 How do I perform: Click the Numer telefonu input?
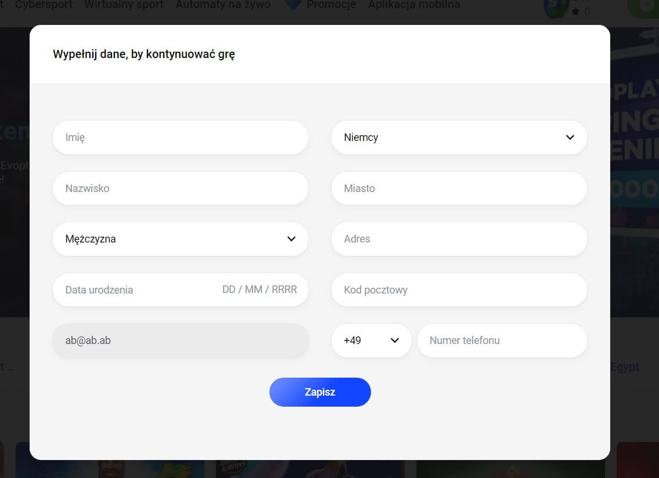(502, 341)
